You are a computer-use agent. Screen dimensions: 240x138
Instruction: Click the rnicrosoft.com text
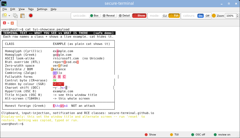click(66, 59)
